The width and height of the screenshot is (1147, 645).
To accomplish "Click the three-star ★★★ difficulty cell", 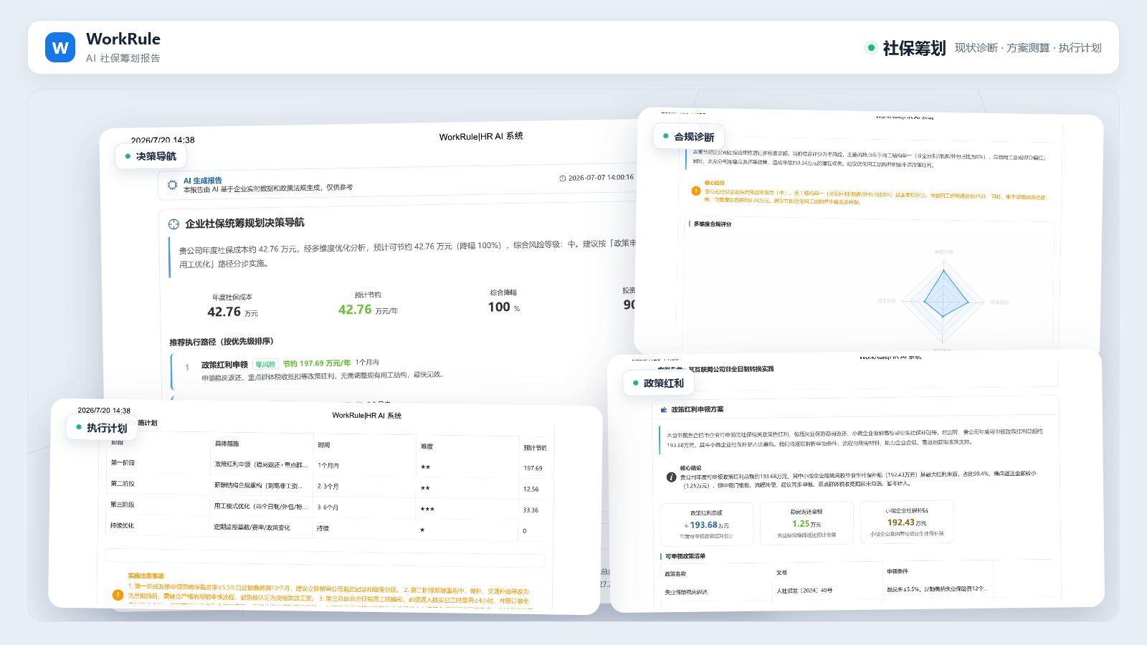I will tap(427, 509).
